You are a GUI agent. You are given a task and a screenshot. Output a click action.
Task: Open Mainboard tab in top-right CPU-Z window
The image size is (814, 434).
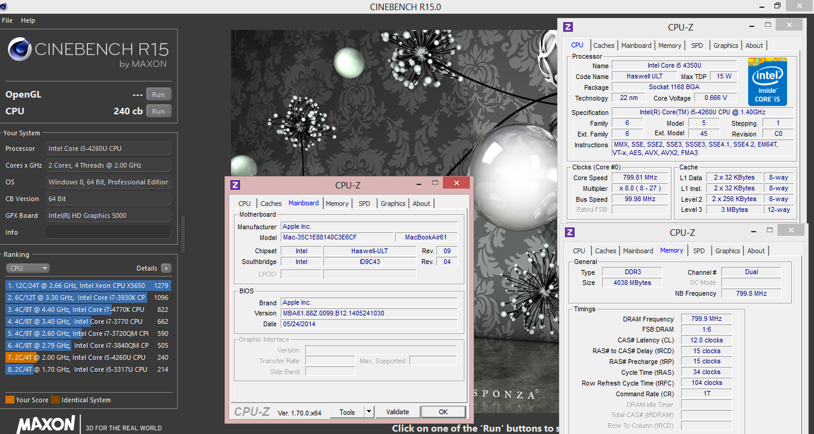click(636, 45)
